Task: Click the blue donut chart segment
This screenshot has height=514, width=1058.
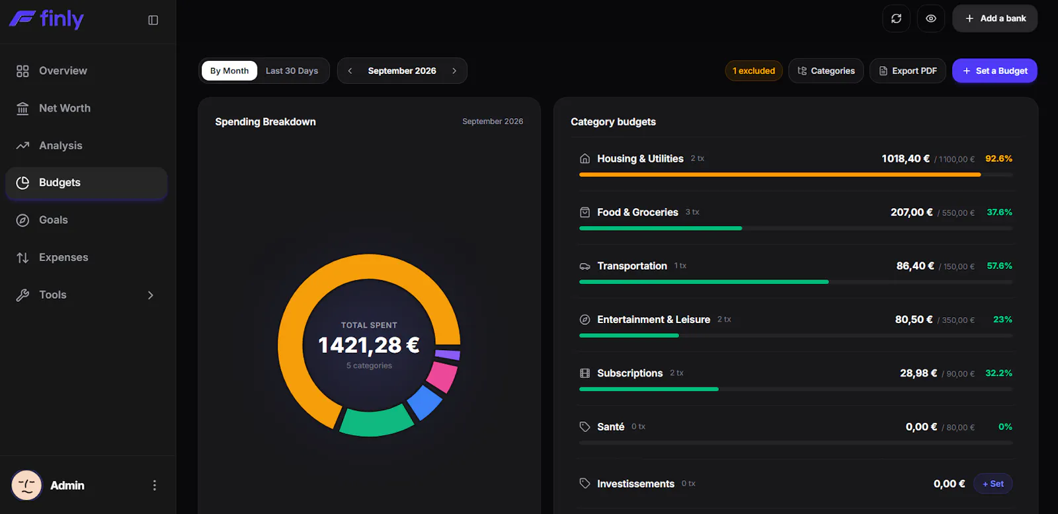Action: pos(424,402)
